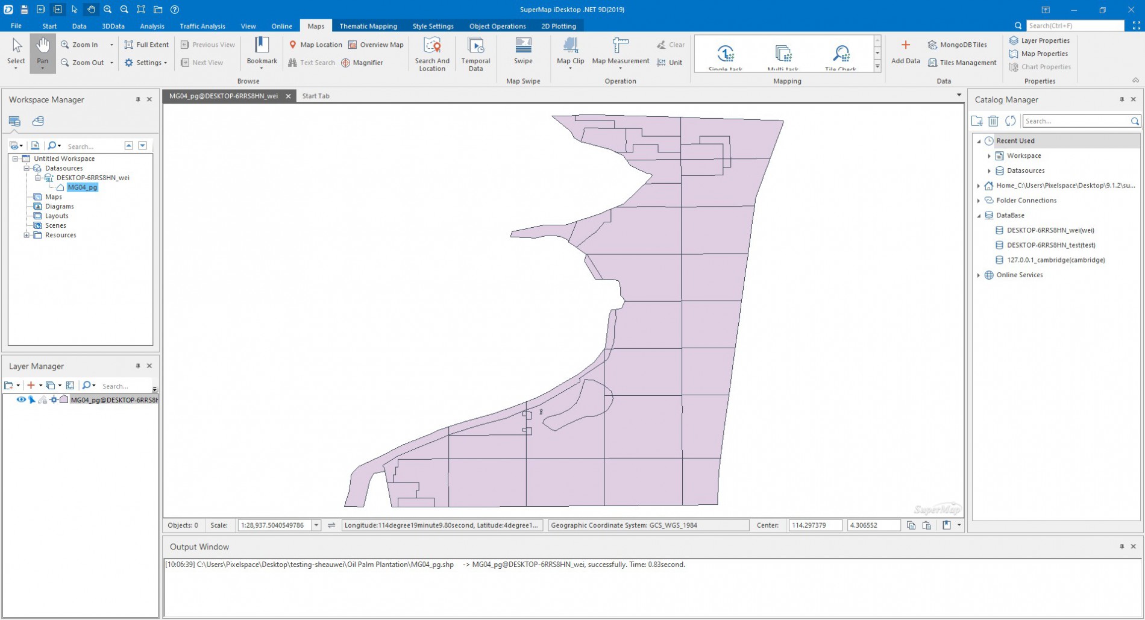This screenshot has width=1145, height=620.
Task: Click the paste center coordinates icon in status bar
Action: tap(927, 525)
